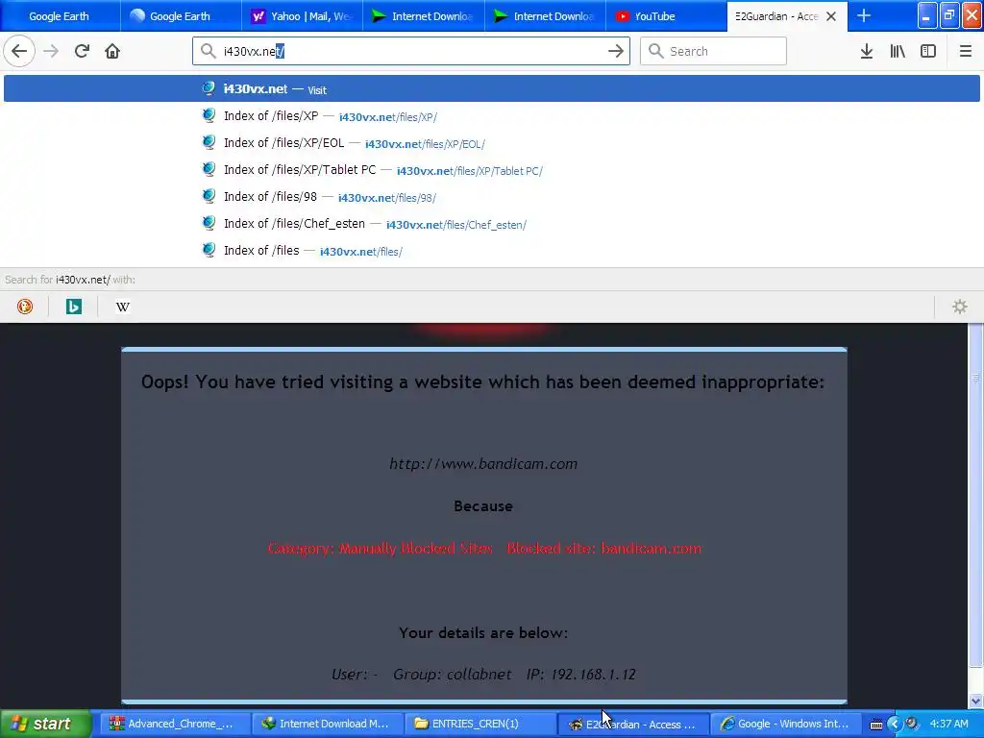
Task: Open a new tab with plus button
Action: (x=864, y=15)
